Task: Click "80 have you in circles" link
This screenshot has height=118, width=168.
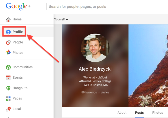Action: [95, 92]
